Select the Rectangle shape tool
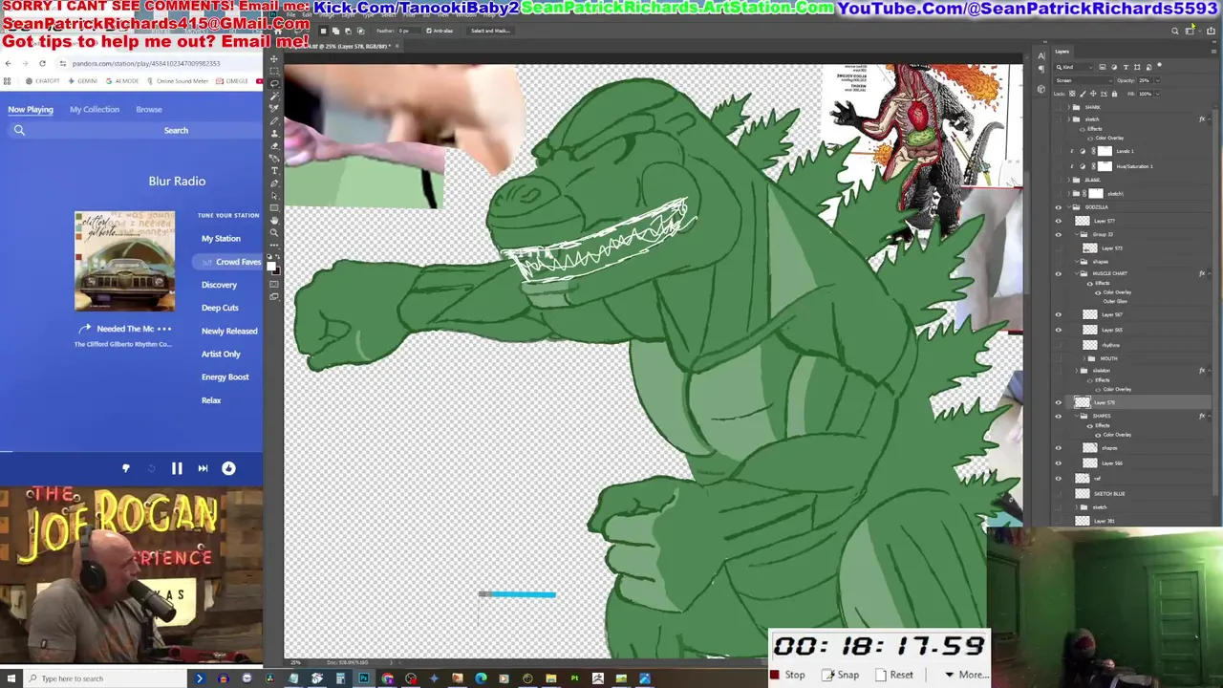1223x688 pixels. pos(274,208)
